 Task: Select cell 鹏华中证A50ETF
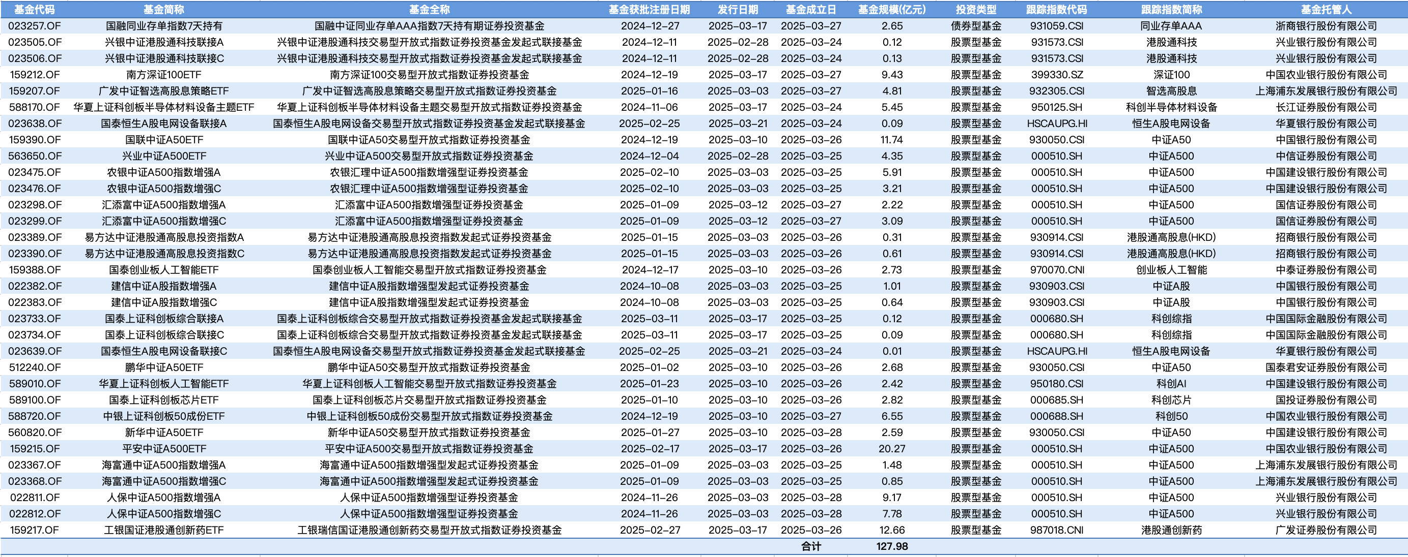coord(163,368)
